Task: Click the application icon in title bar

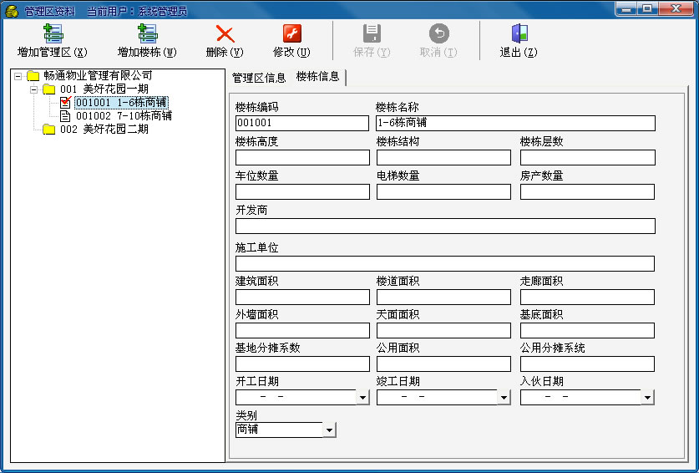Action: click(x=12, y=11)
